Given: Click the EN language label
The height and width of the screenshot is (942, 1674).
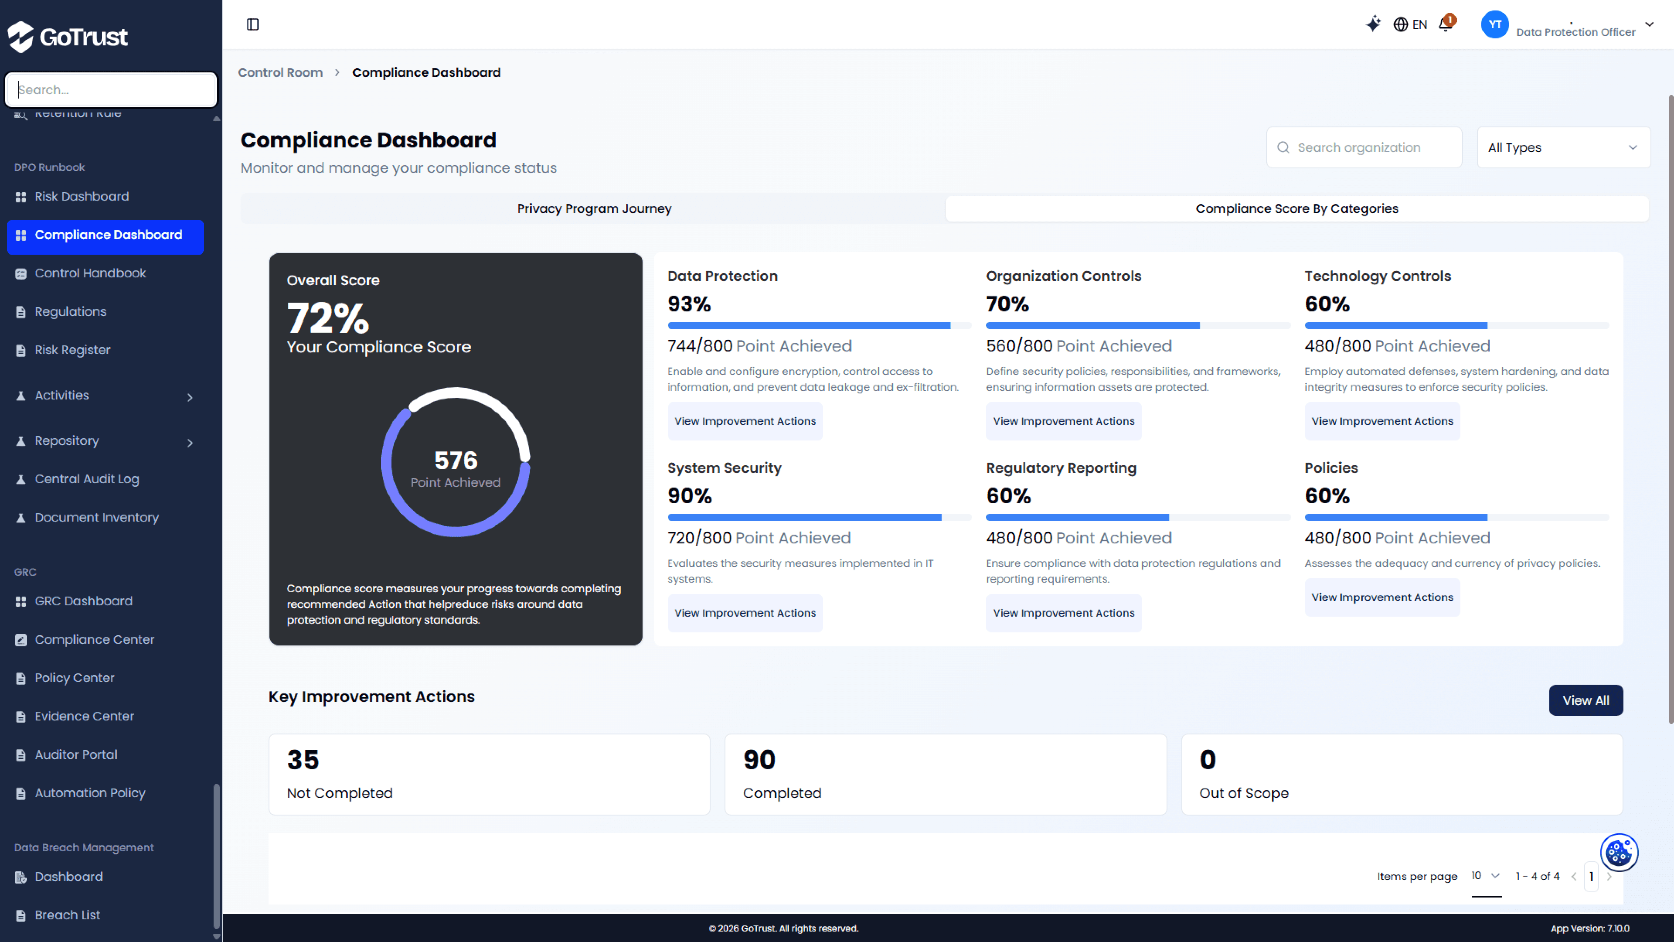Looking at the screenshot, I should [1420, 25].
